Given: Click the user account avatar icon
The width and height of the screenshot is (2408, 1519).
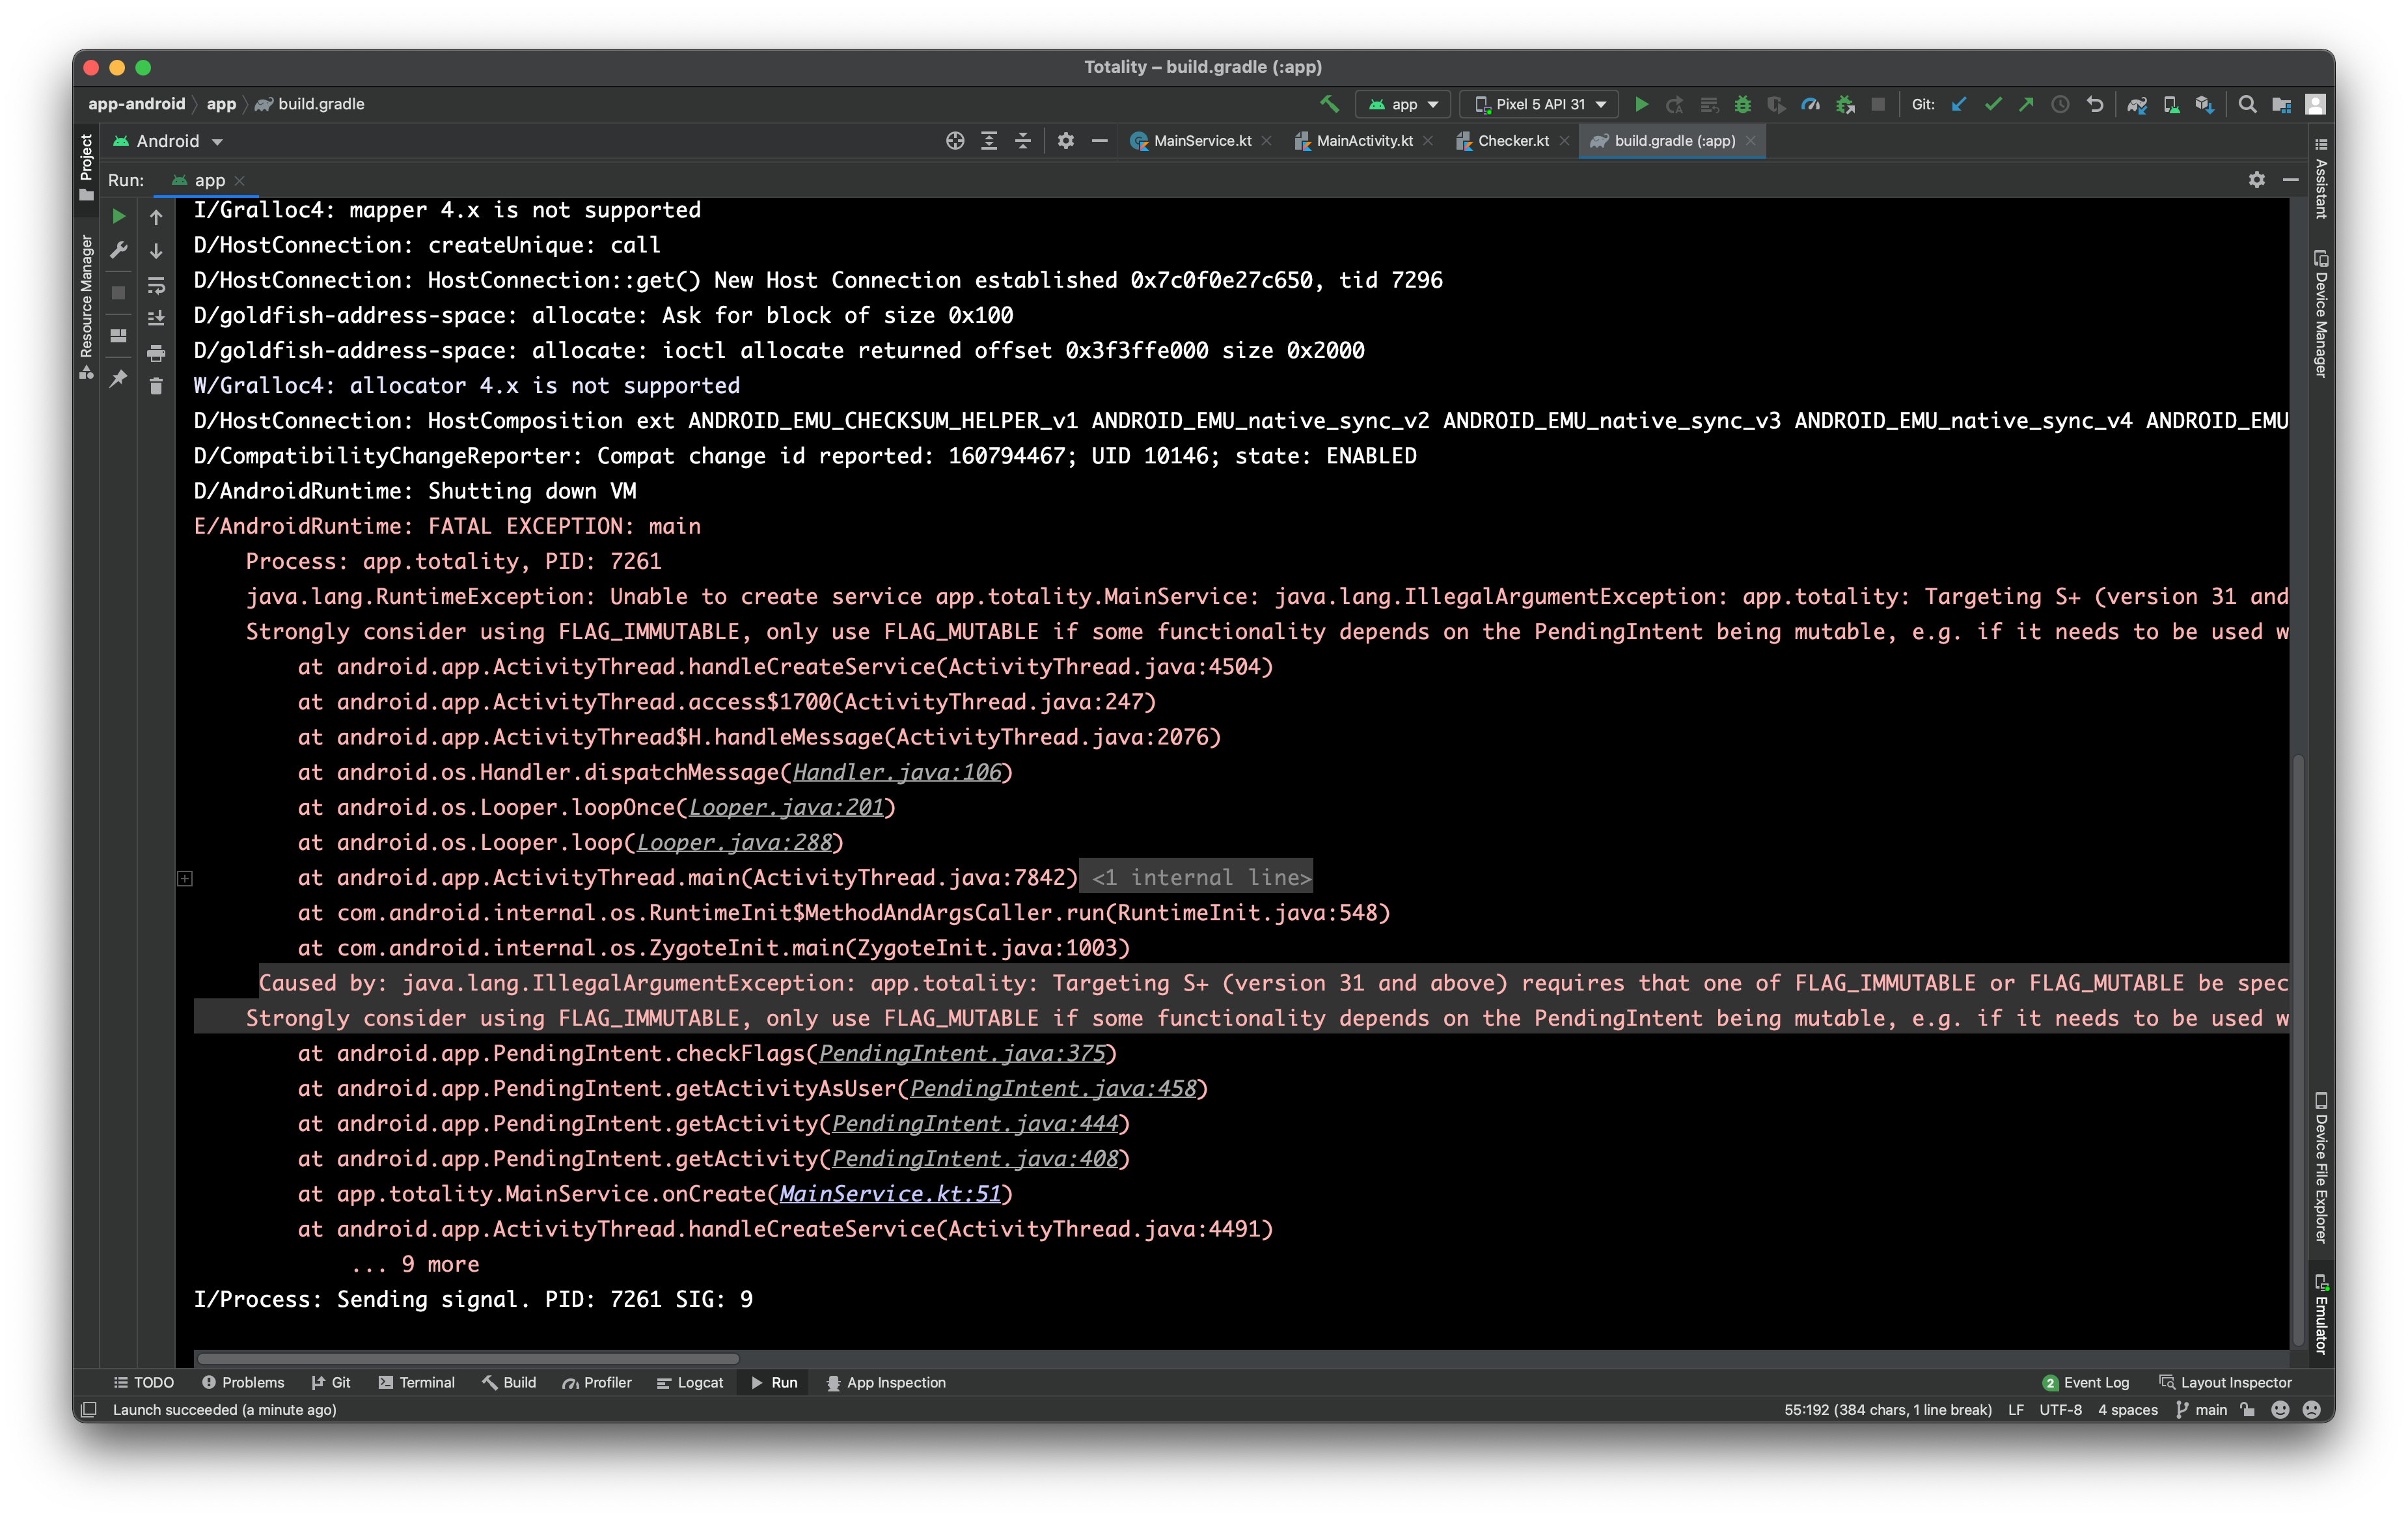Looking at the screenshot, I should point(2315,104).
